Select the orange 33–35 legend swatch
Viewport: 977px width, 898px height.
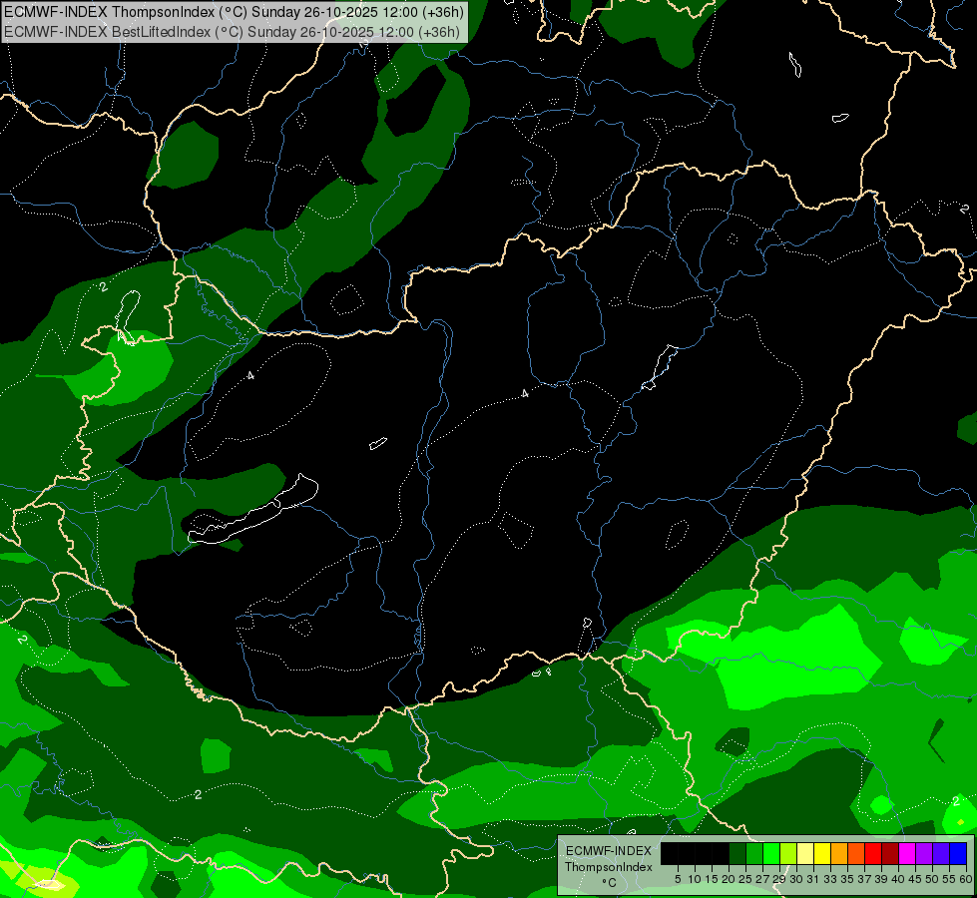point(839,853)
